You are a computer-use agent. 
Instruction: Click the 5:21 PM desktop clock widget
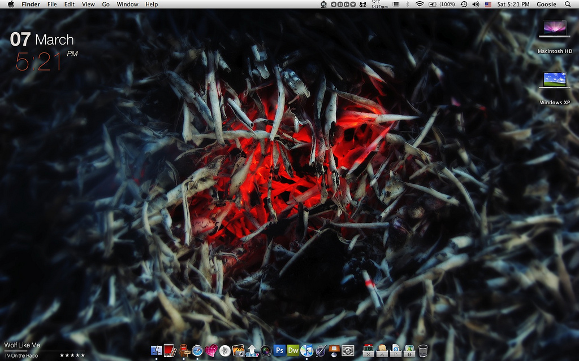46,61
